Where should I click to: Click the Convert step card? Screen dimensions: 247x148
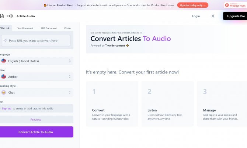click(x=112, y=104)
